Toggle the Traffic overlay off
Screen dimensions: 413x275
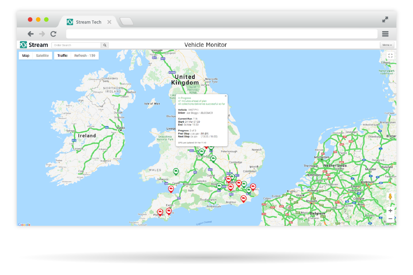(x=62, y=55)
